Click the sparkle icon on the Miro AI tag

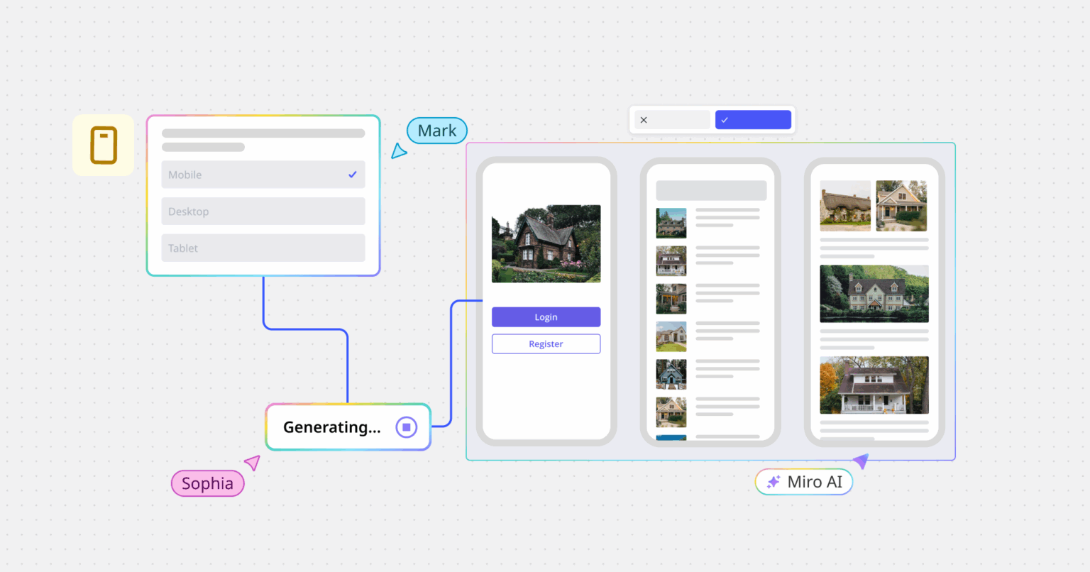[x=773, y=481]
